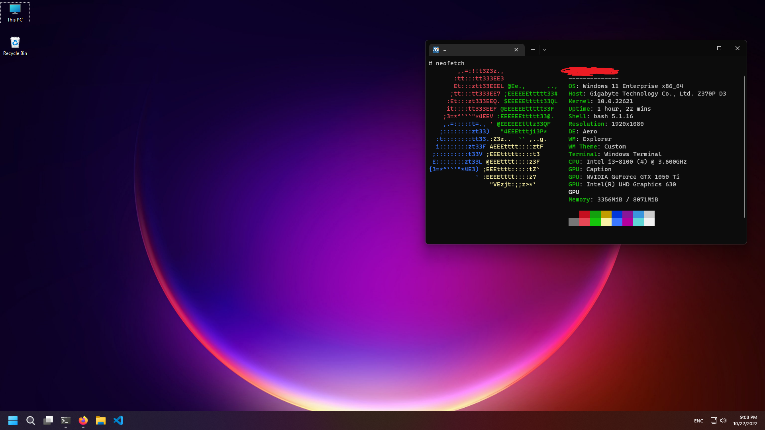
Task: Click the Memory value '3356MiB / 8071MiB'
Action: pos(628,199)
